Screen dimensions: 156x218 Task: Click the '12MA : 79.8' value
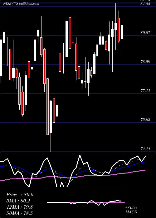coord(19,207)
